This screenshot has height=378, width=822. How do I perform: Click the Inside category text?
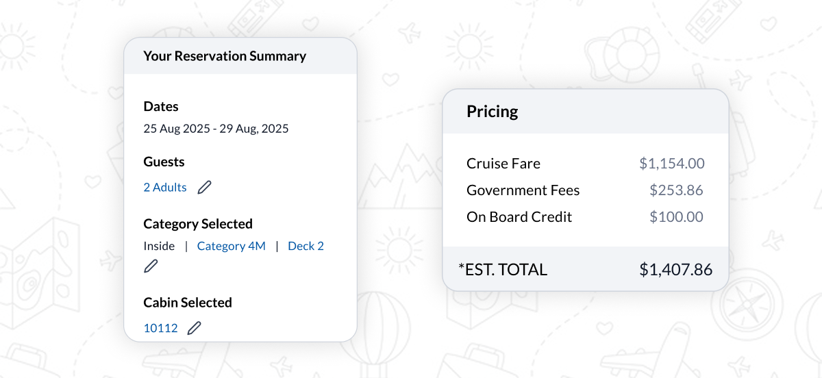(x=159, y=246)
